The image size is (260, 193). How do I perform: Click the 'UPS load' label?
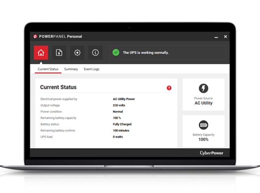(46, 137)
